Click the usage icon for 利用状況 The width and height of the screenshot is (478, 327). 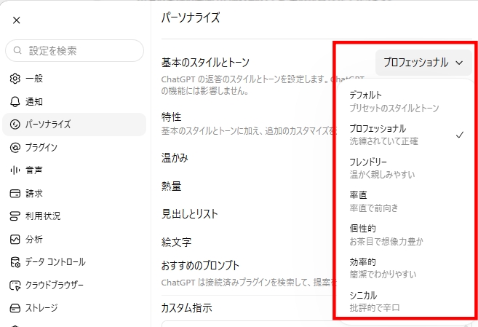15,216
